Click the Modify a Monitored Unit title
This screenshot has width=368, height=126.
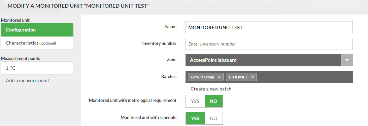pyautogui.click(x=78, y=6)
